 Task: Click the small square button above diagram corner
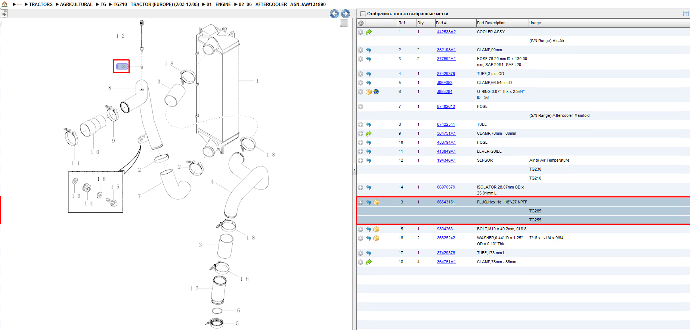pyautogui.click(x=344, y=23)
